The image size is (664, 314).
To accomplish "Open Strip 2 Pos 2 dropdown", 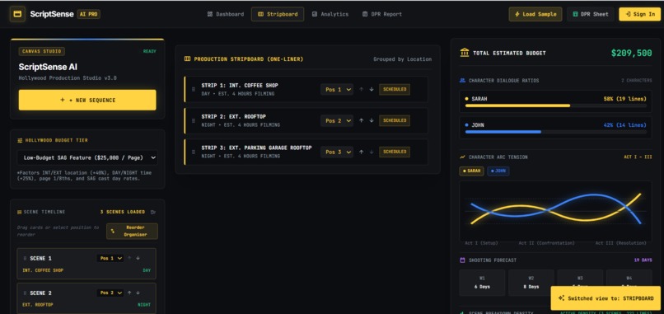I will pyautogui.click(x=337, y=121).
